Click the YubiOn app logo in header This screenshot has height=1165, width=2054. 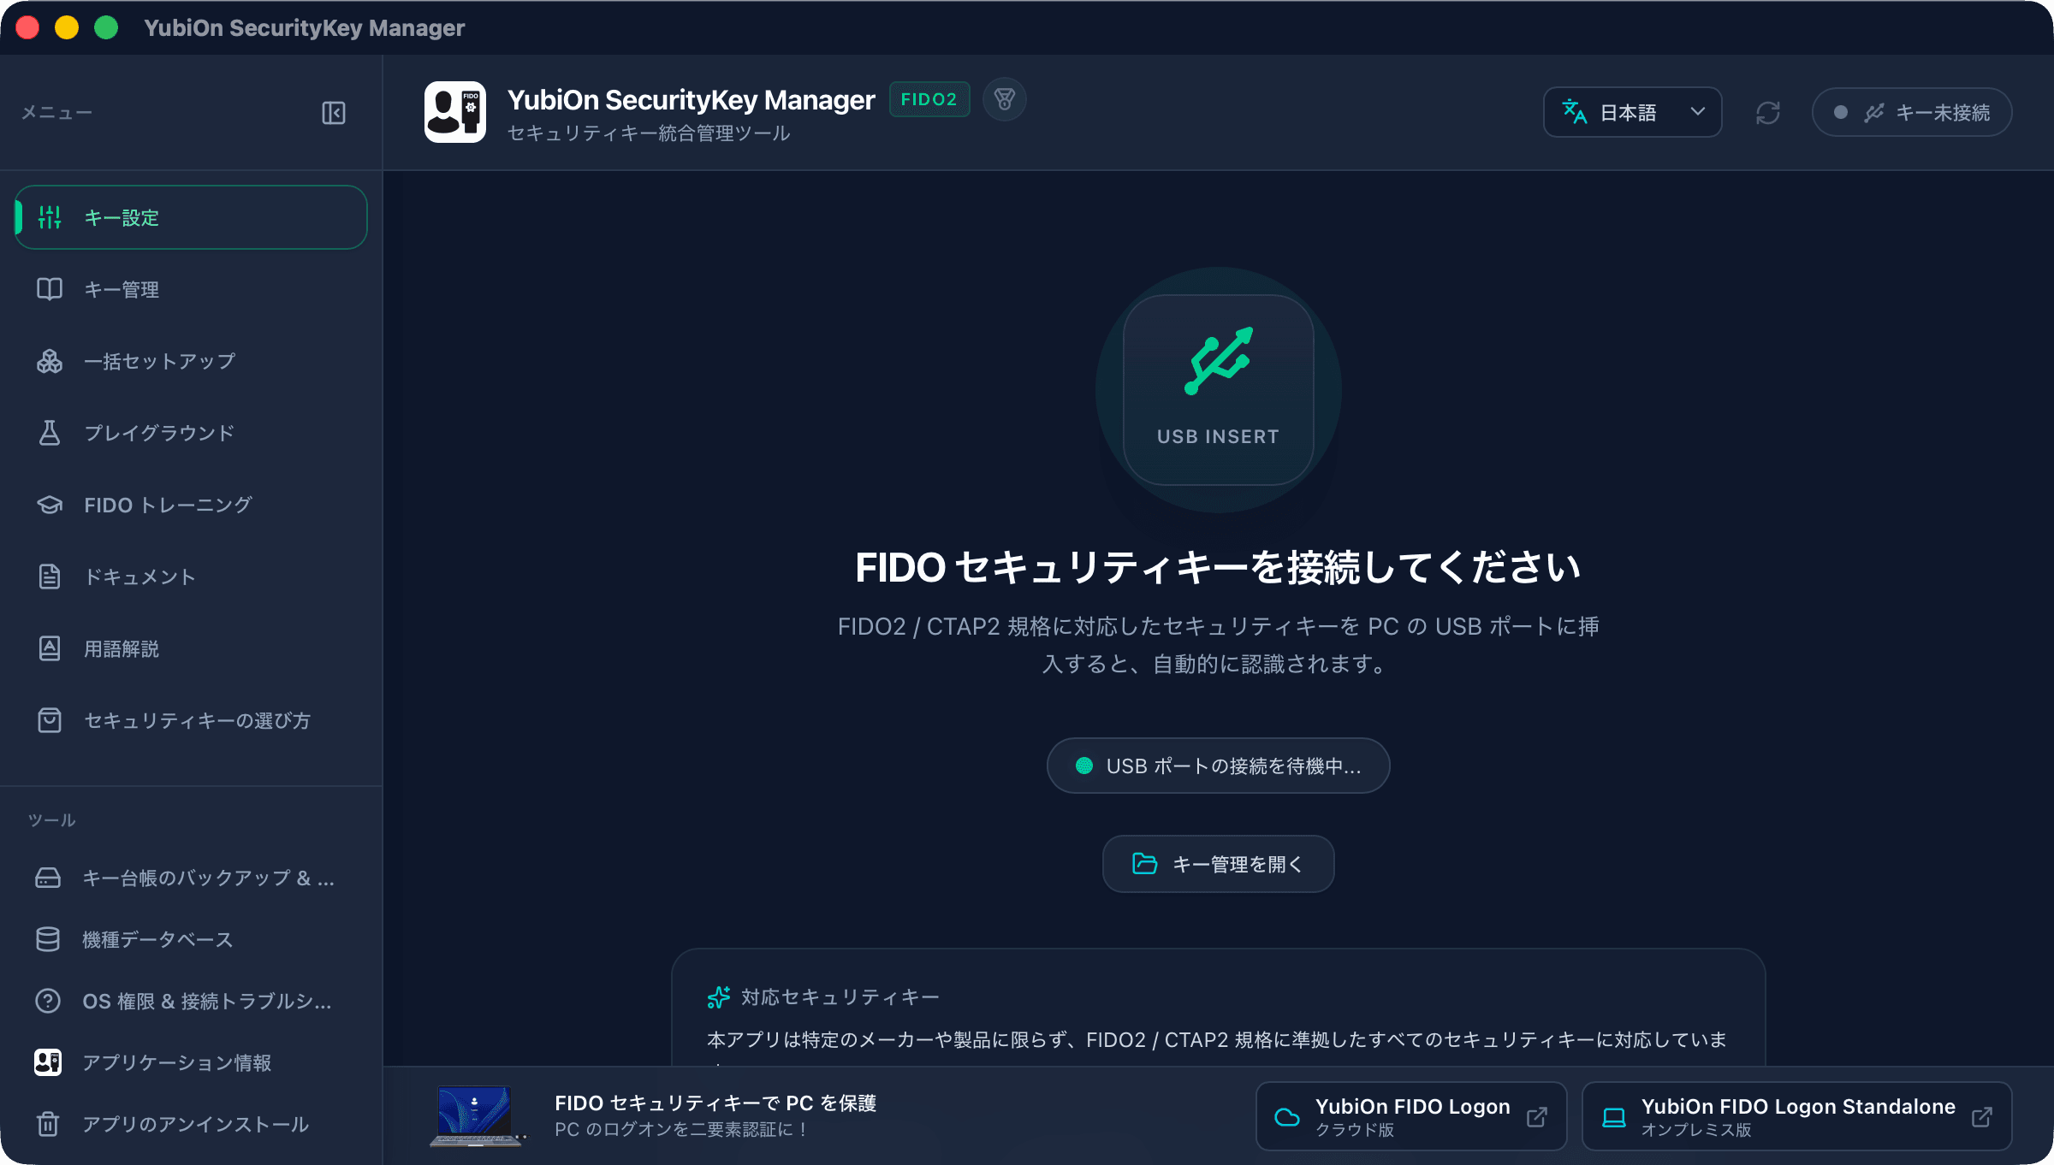coord(455,112)
